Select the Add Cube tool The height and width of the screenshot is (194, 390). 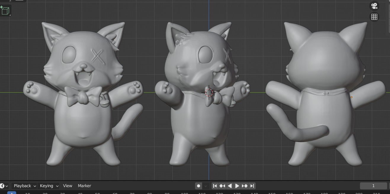point(5,11)
